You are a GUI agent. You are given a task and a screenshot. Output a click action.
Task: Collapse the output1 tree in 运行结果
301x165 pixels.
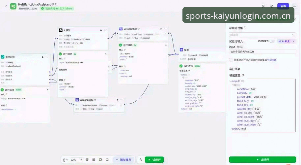pos(230,81)
